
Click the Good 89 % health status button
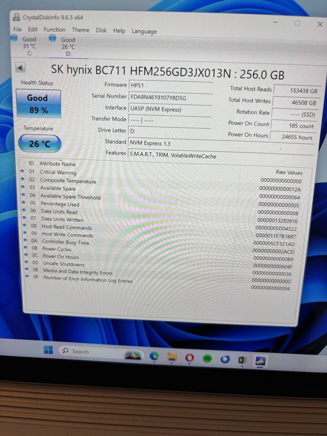coord(38,104)
